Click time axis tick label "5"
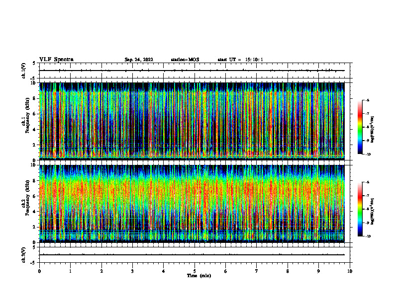394x304 pixels. [195, 271]
